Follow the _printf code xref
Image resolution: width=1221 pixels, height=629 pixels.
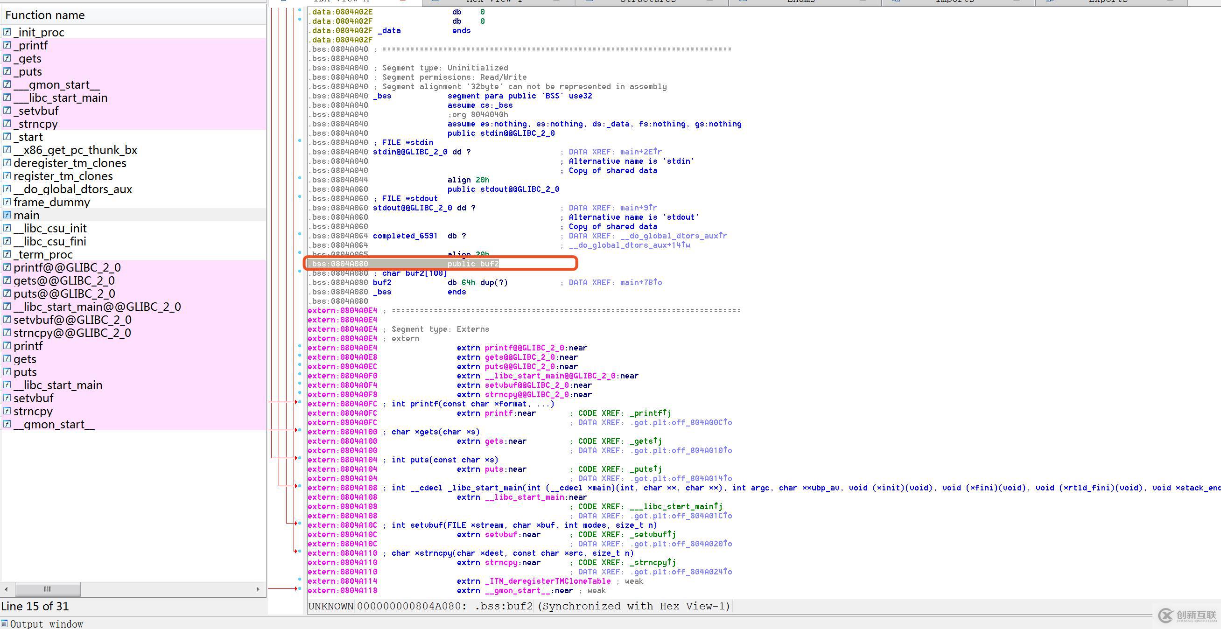[650, 413]
